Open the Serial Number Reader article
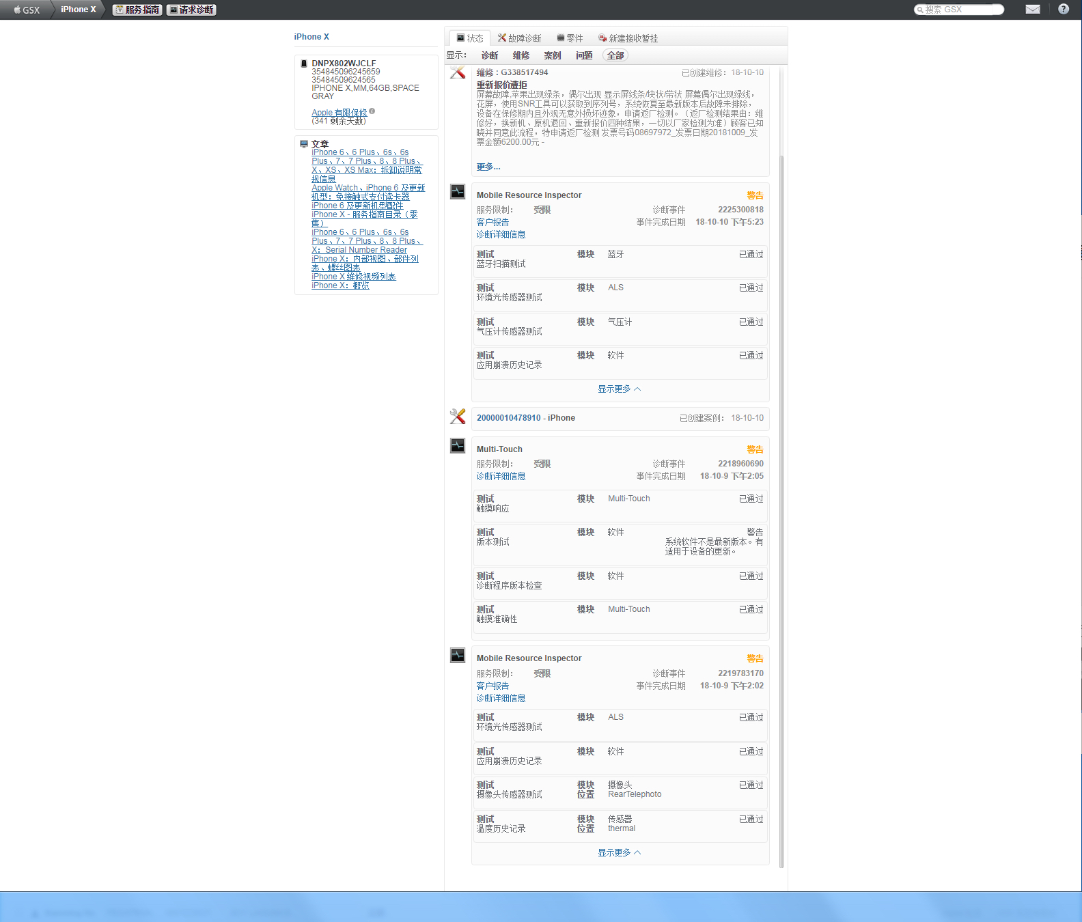This screenshot has width=1082, height=922. [367, 241]
